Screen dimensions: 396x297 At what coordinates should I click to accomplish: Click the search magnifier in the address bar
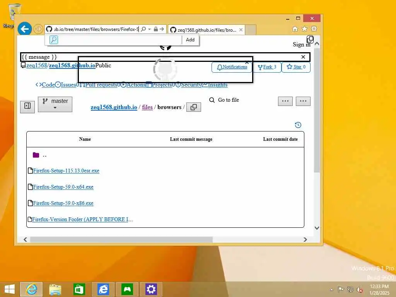click(143, 29)
